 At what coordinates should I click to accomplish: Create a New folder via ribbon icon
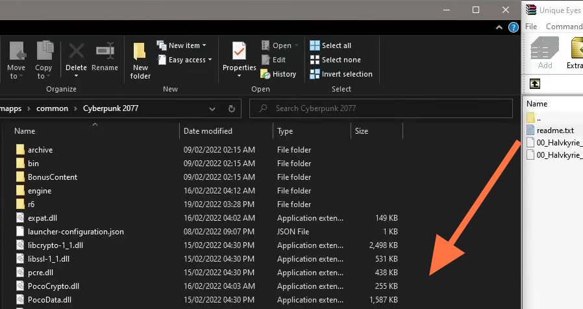[x=140, y=51]
